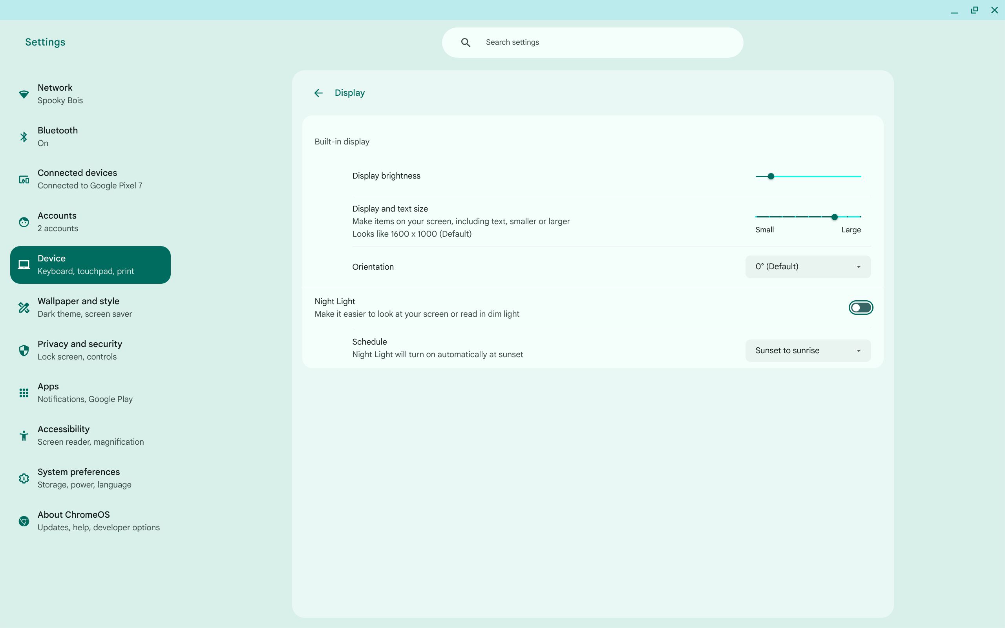
Task: Click the Connected devices icon
Action: [x=24, y=179]
